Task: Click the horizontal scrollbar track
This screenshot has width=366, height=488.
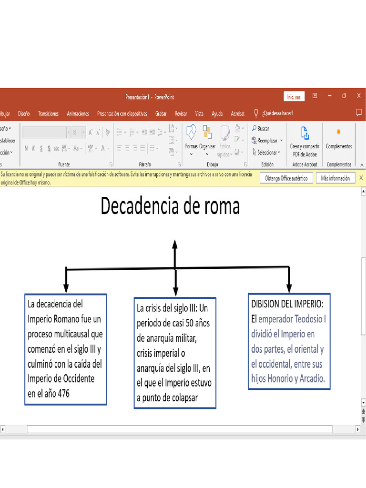Action: tap(180, 429)
